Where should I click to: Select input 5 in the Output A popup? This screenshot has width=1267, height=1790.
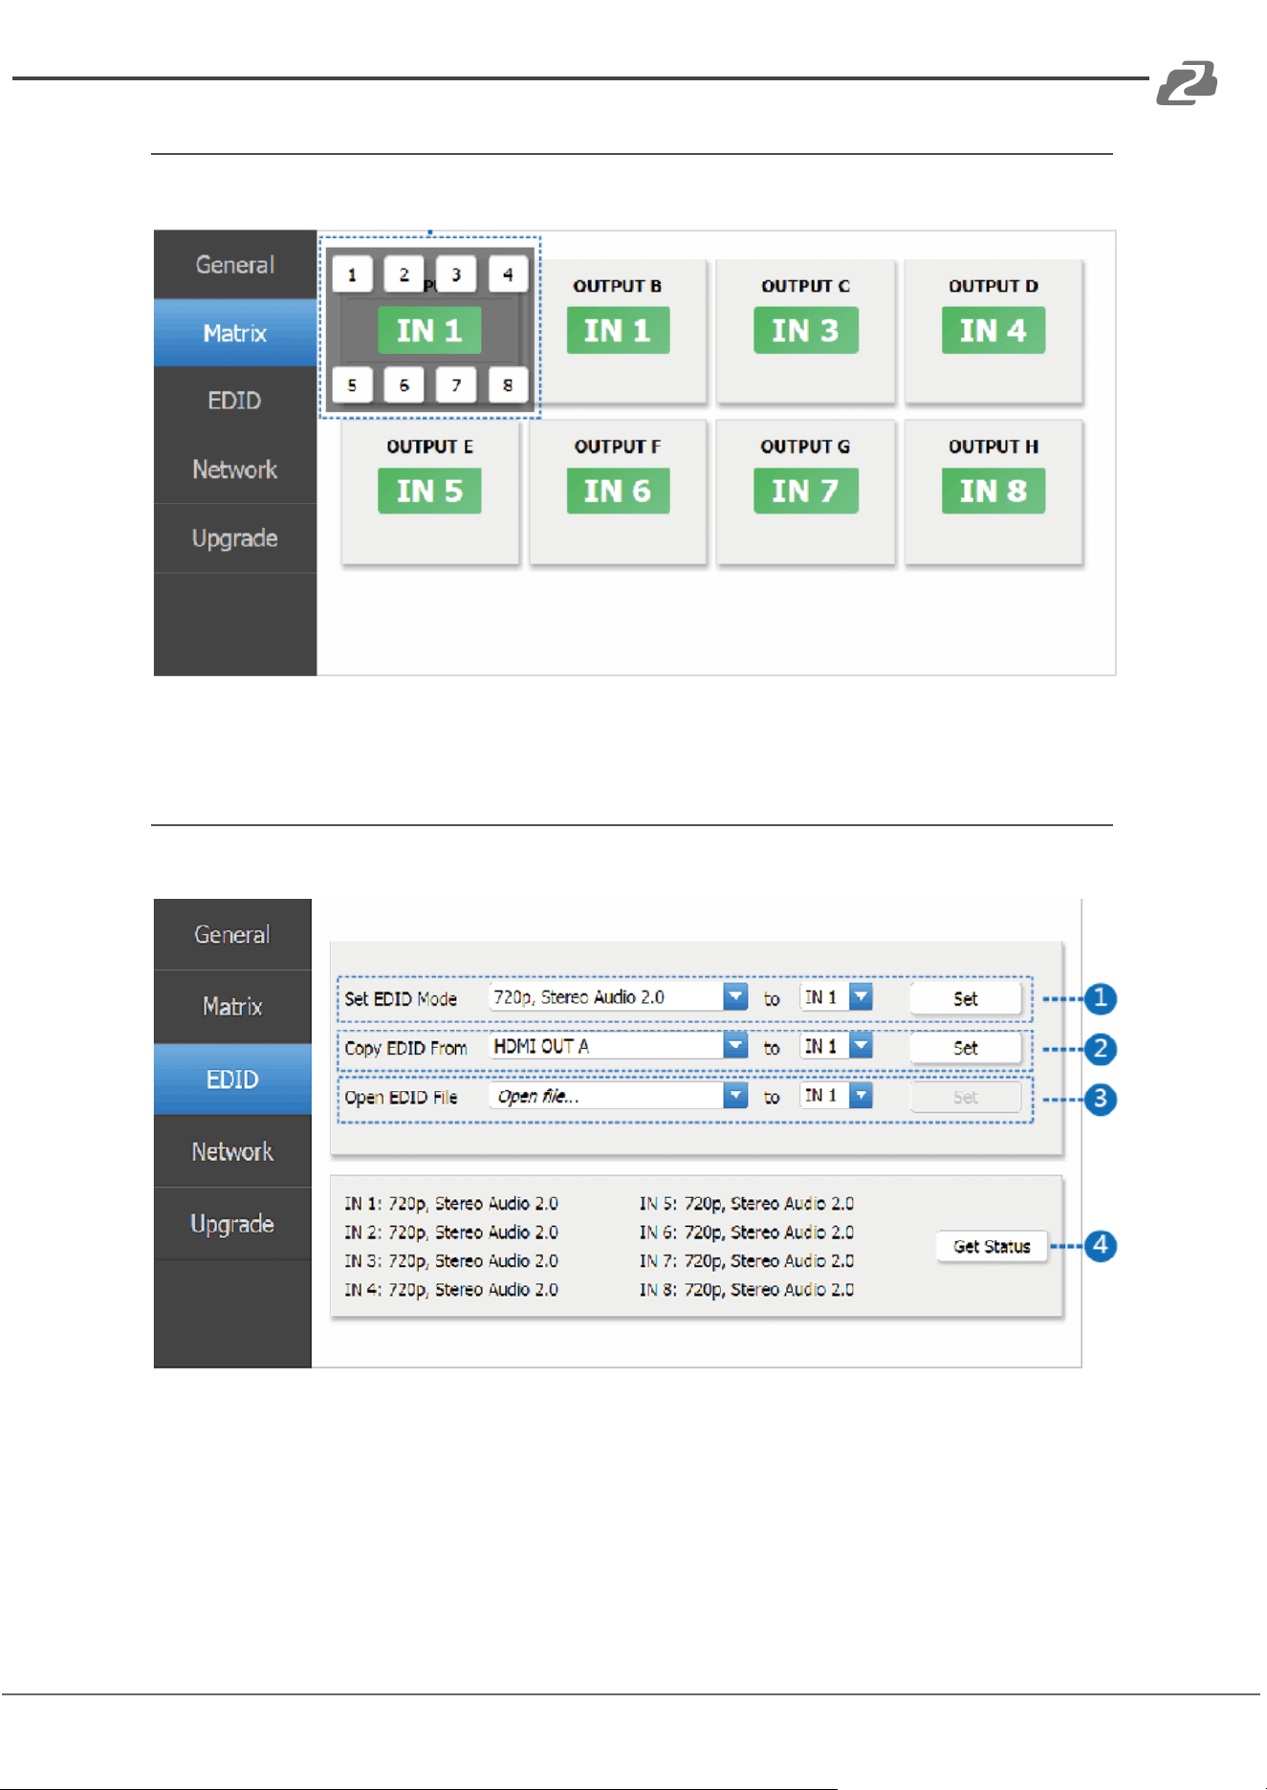pos(352,385)
